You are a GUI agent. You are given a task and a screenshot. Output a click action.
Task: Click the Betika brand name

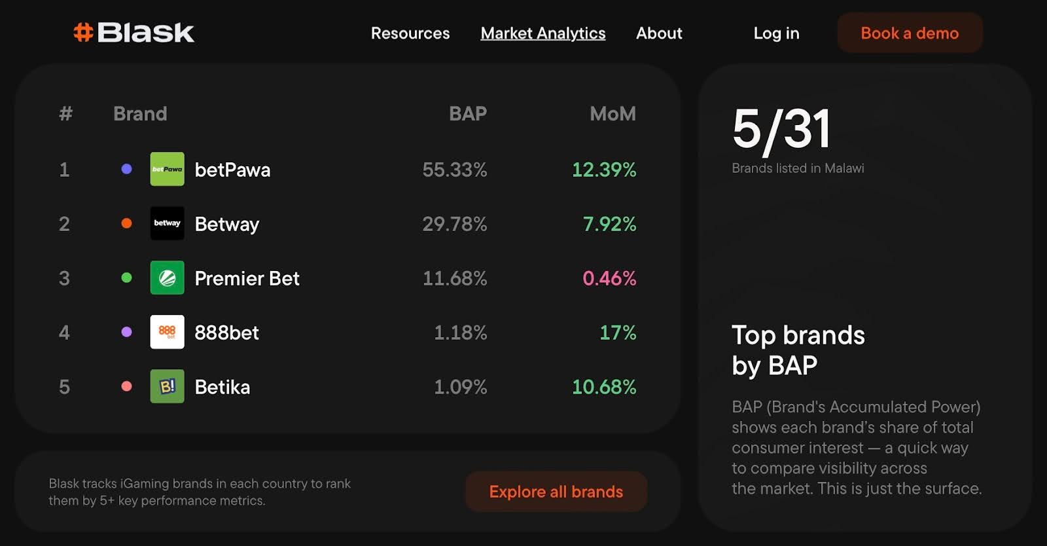click(x=222, y=387)
